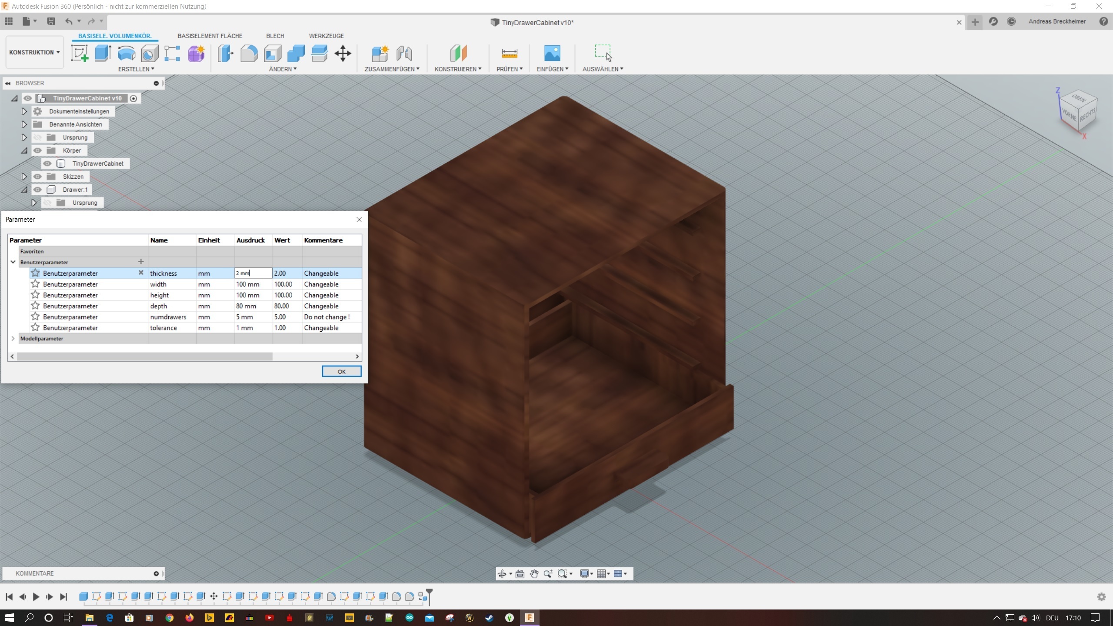
Task: Expand the Modellparameter section
Action: (13, 338)
